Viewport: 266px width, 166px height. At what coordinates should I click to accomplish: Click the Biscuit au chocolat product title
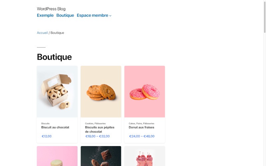[x=55, y=127]
